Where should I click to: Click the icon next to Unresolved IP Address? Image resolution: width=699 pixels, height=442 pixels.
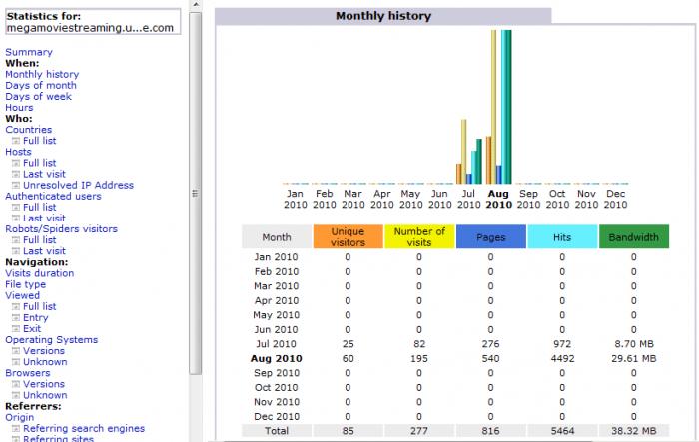[x=16, y=185]
